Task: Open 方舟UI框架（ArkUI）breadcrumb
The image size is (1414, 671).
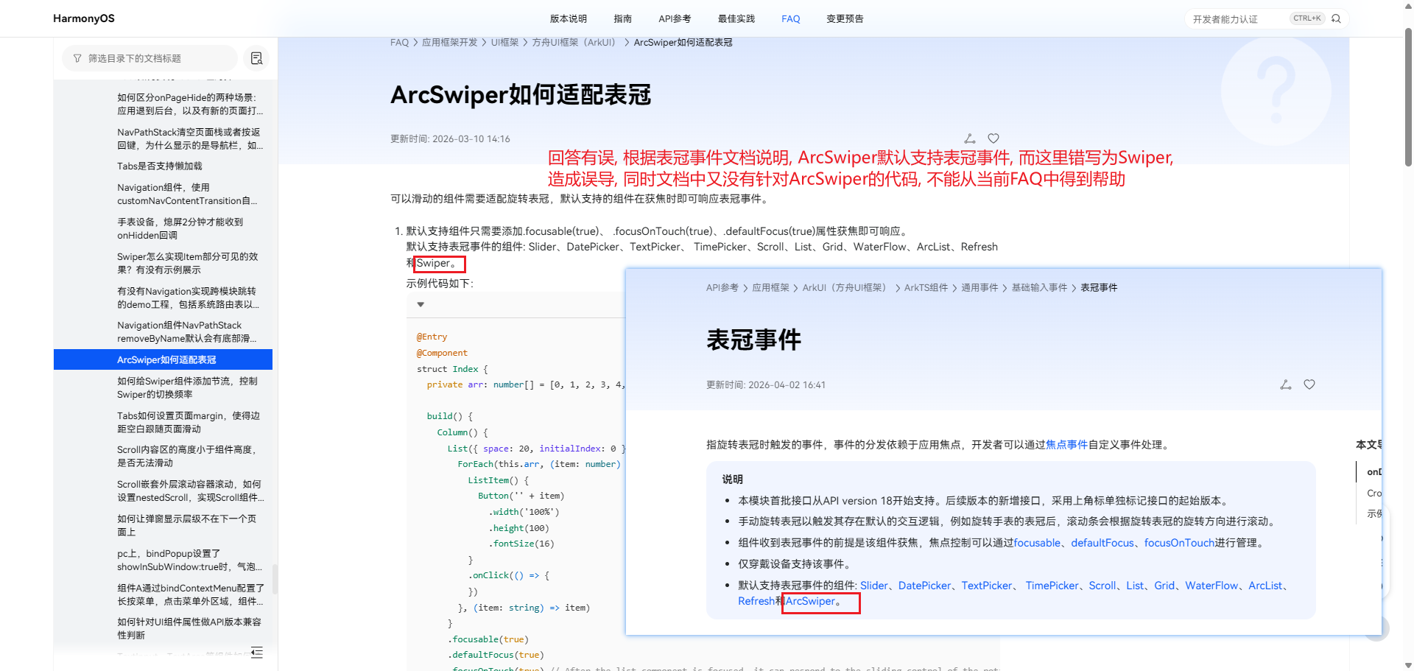Action: point(574,43)
